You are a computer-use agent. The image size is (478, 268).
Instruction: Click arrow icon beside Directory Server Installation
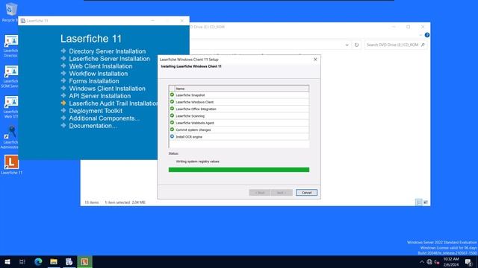(63, 51)
